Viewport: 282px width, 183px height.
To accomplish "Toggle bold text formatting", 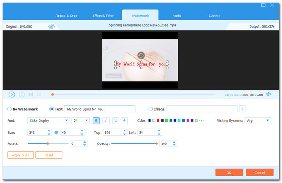I will pos(96,120).
